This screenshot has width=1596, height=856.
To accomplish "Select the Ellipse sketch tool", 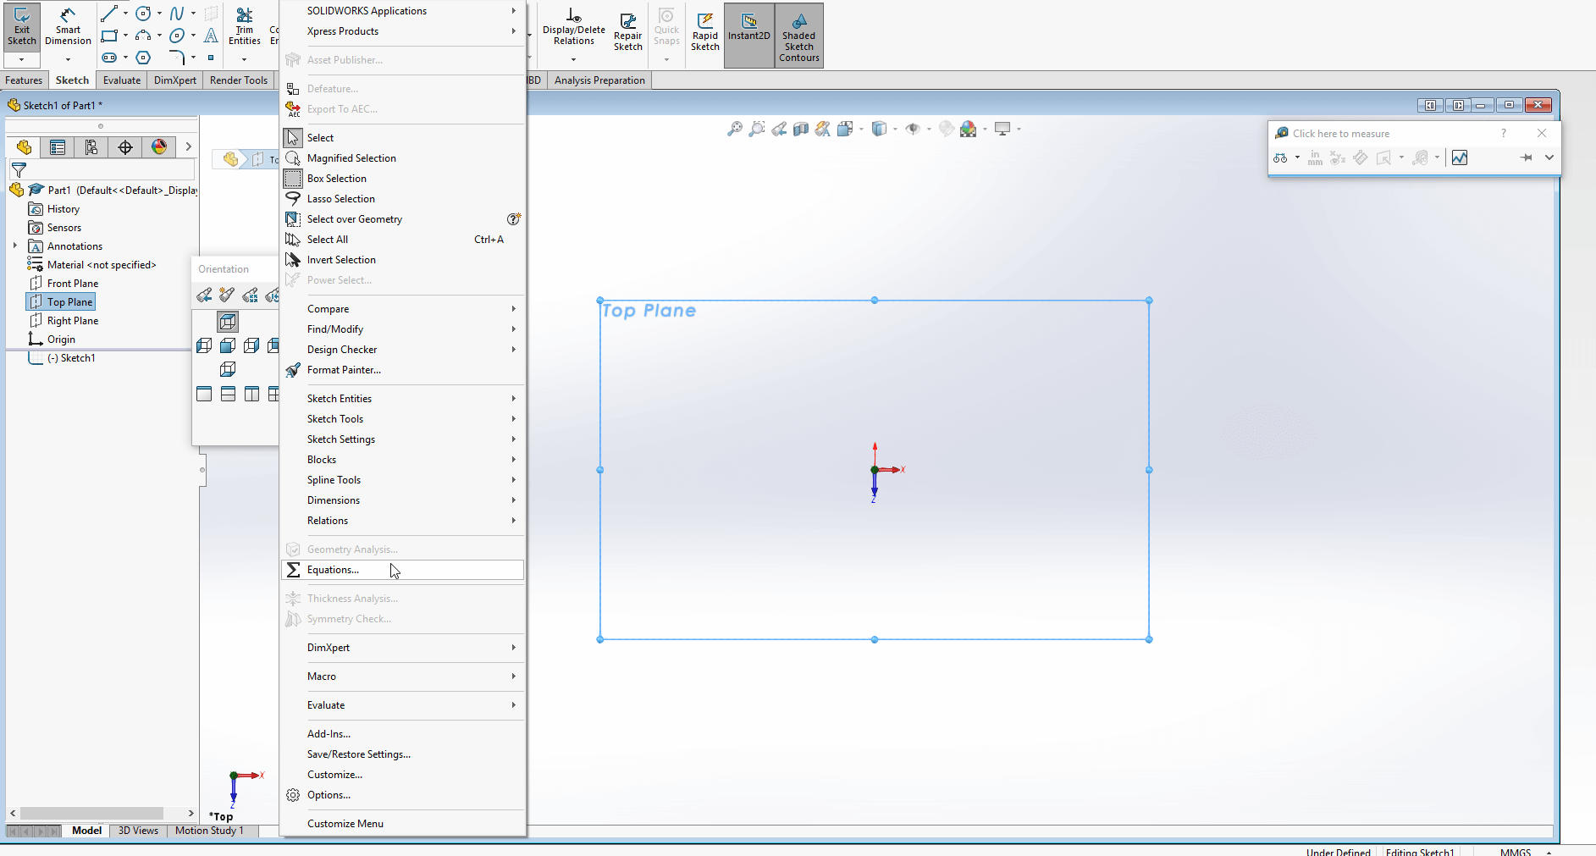I will click(177, 36).
